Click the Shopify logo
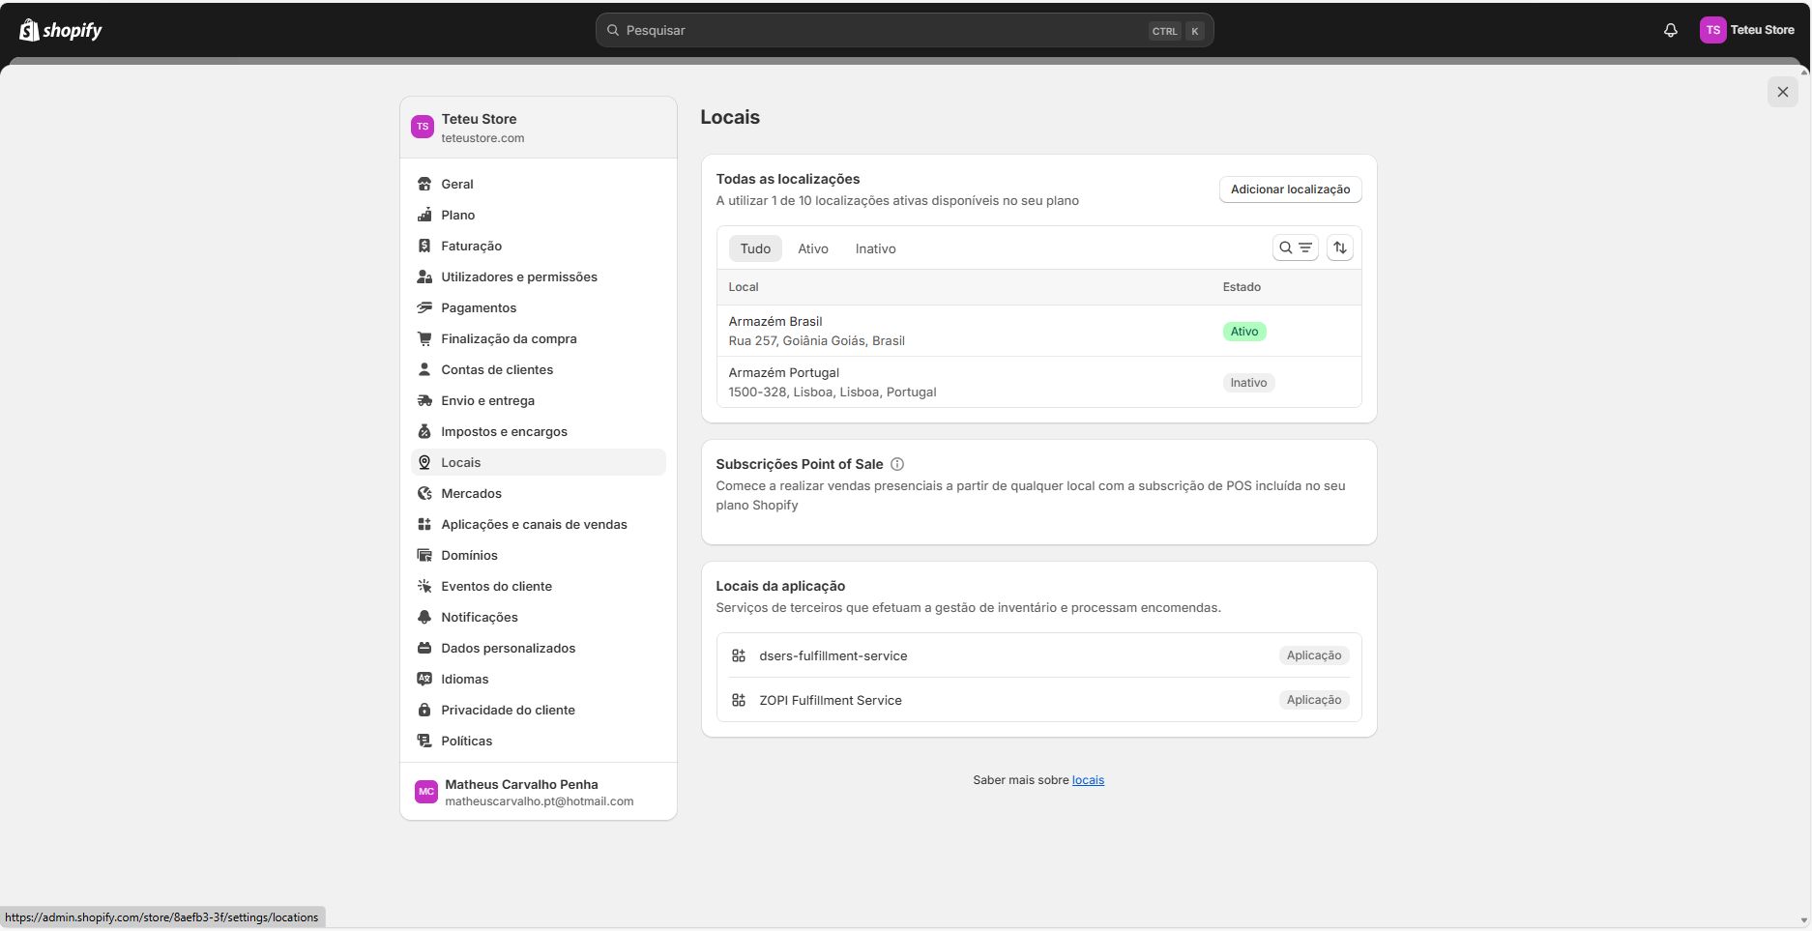This screenshot has width=1812, height=931. (61, 30)
